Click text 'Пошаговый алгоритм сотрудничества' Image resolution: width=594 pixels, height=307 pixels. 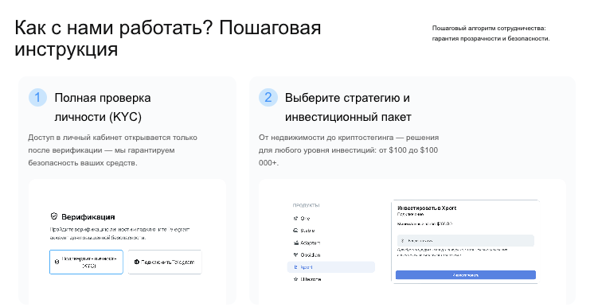click(489, 29)
